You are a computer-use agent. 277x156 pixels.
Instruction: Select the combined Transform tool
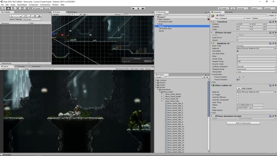27,9
